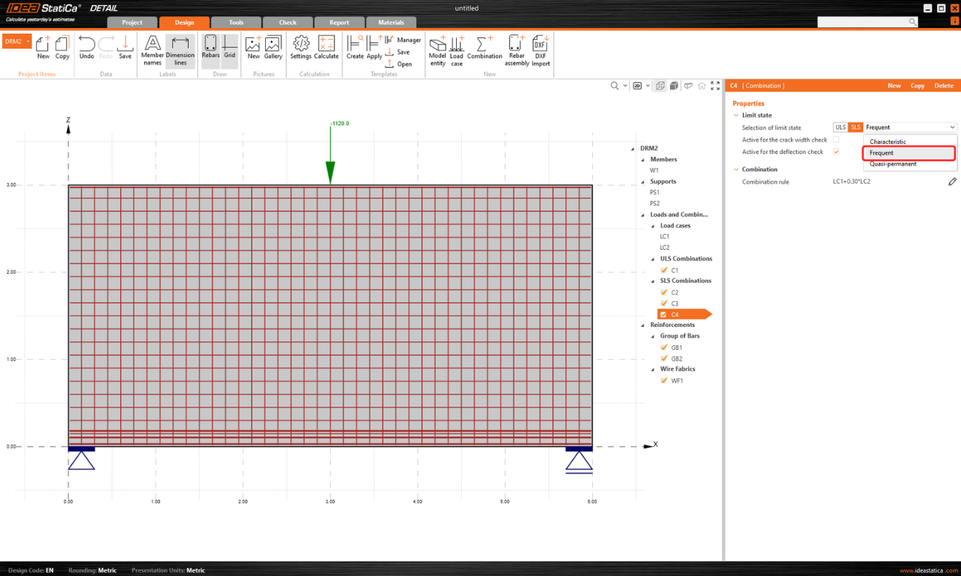Click the search input field
The width and height of the screenshot is (961, 576).
862,22
